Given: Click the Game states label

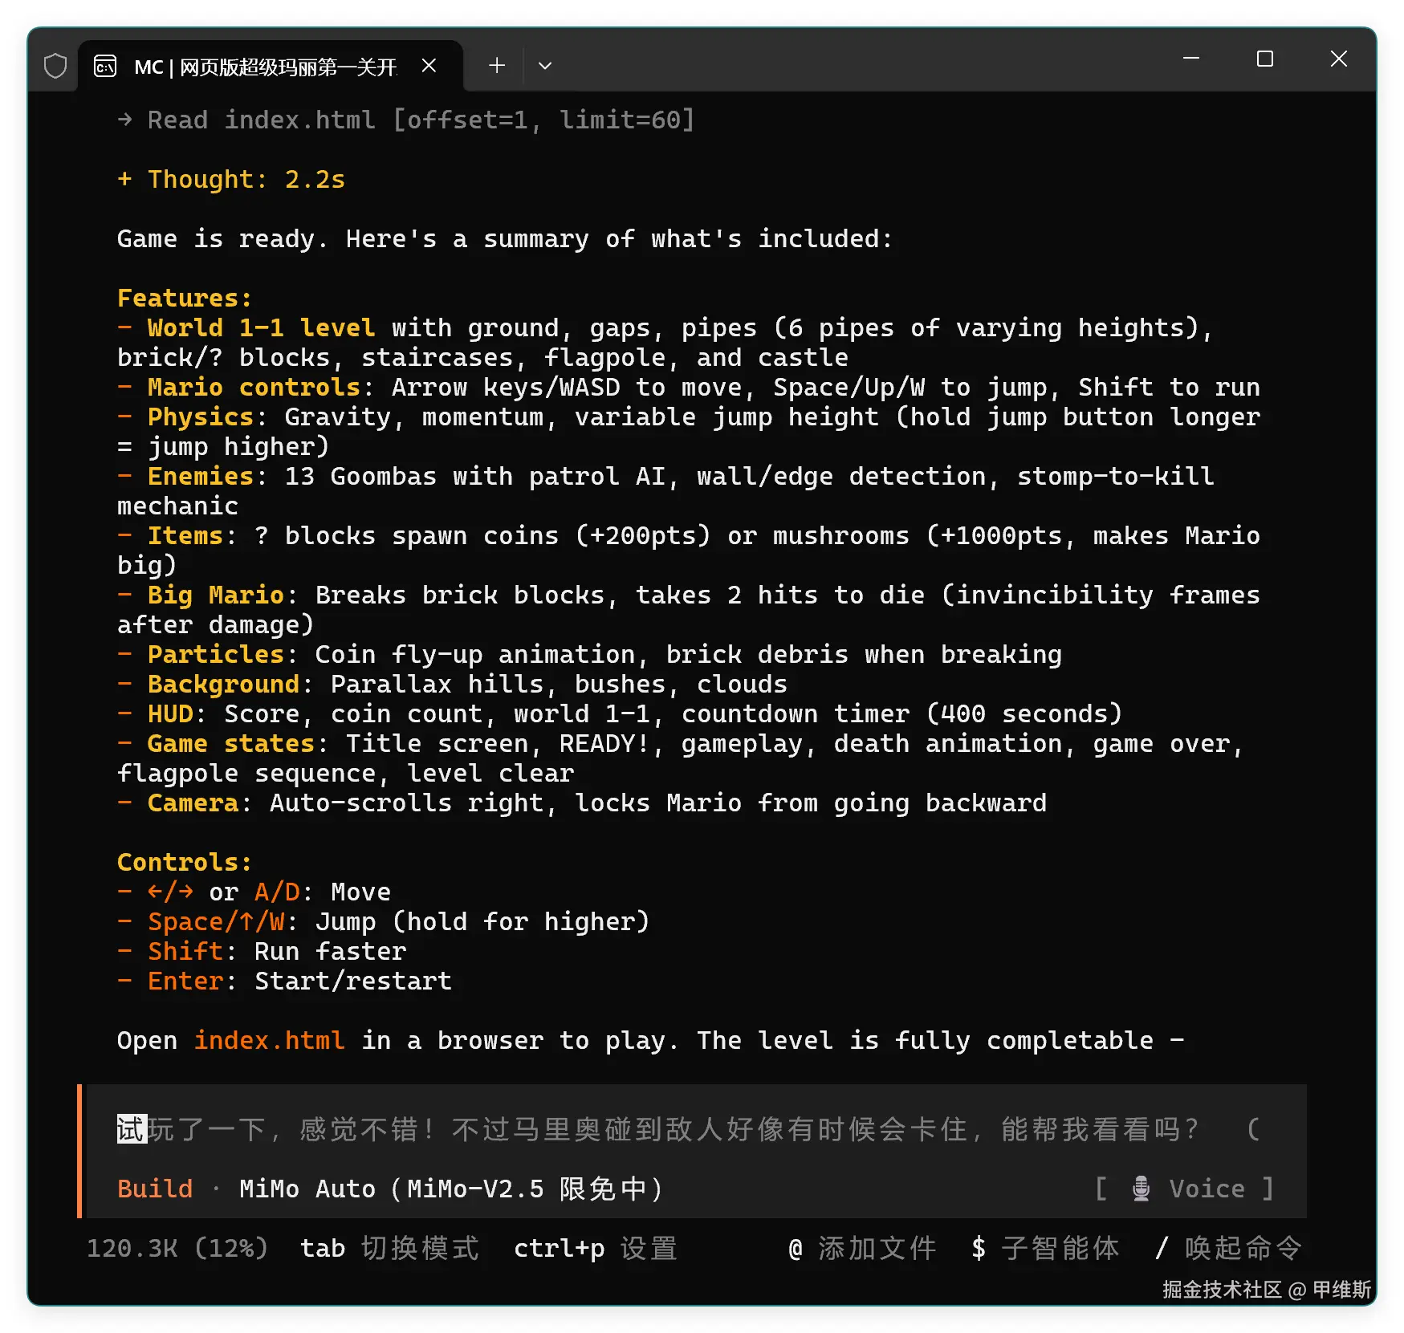Looking at the screenshot, I should [231, 743].
